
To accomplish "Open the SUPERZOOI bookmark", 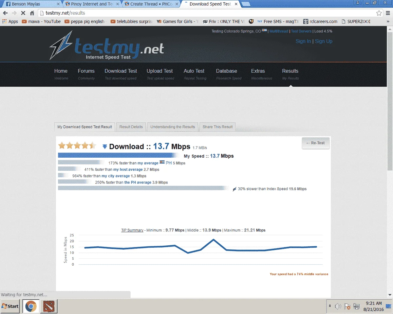I will 356,21.
